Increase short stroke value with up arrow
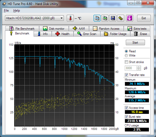 [138, 67]
